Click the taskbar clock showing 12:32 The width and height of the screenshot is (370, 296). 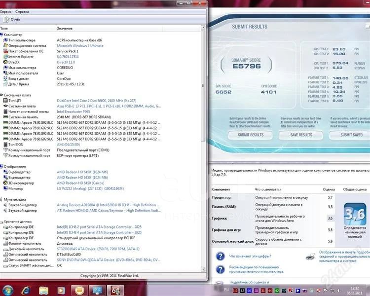pos(354,291)
